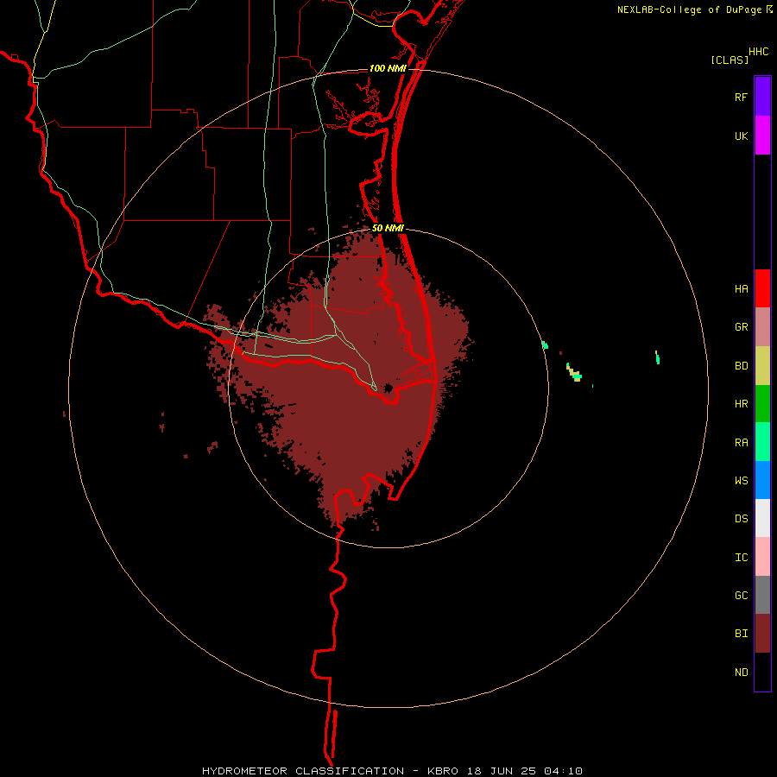Click the 50 NMI range ring label

[388, 229]
